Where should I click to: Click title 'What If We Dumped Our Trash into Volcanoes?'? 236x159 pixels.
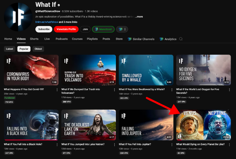pyautogui.click(x=80, y=91)
